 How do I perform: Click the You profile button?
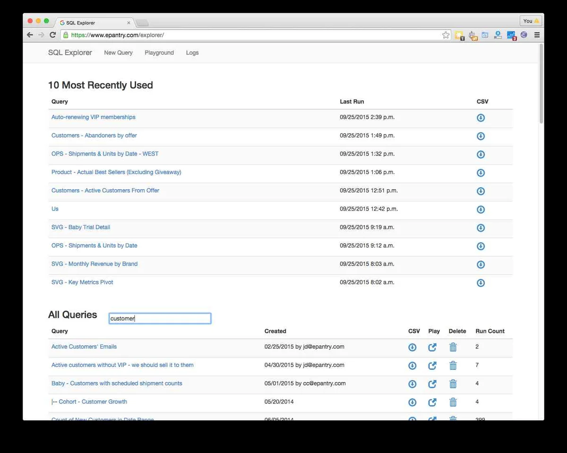[531, 21]
